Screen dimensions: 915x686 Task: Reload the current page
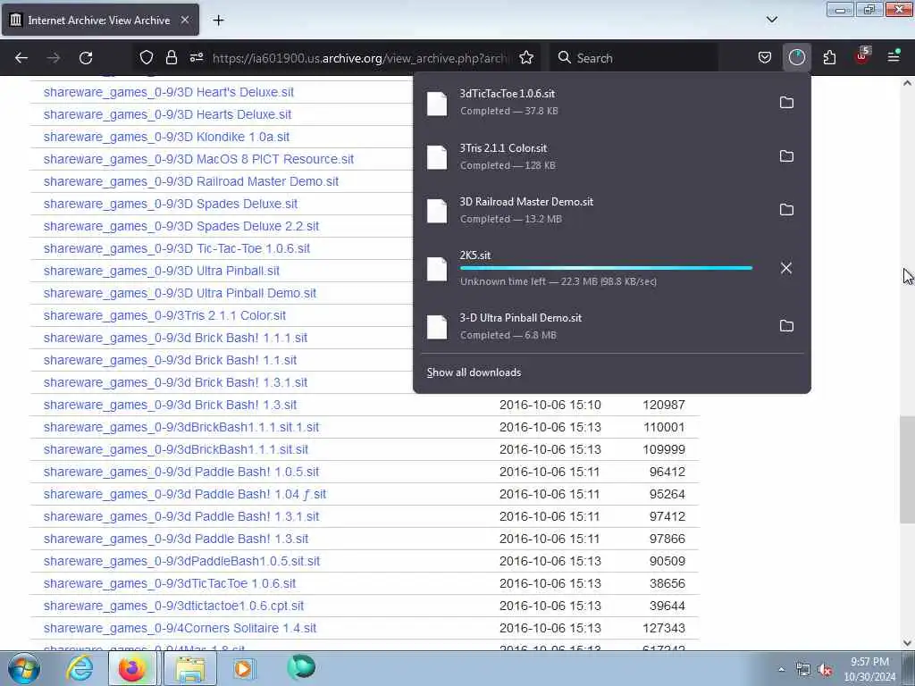86,58
